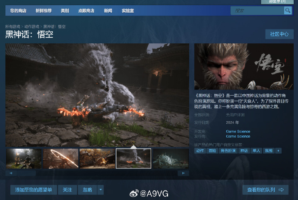Click the right arrow under screenshot thumbnails
Screen dimensions: 298x200
click(x=183, y=173)
